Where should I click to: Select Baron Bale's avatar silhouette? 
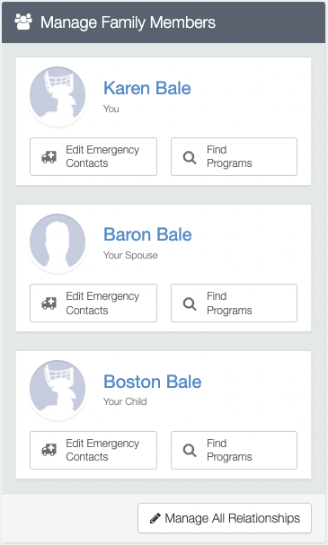pos(58,242)
